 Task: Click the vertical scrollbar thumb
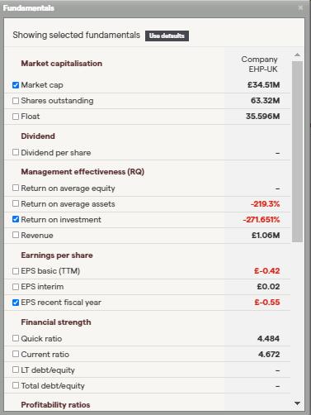coord(297,151)
